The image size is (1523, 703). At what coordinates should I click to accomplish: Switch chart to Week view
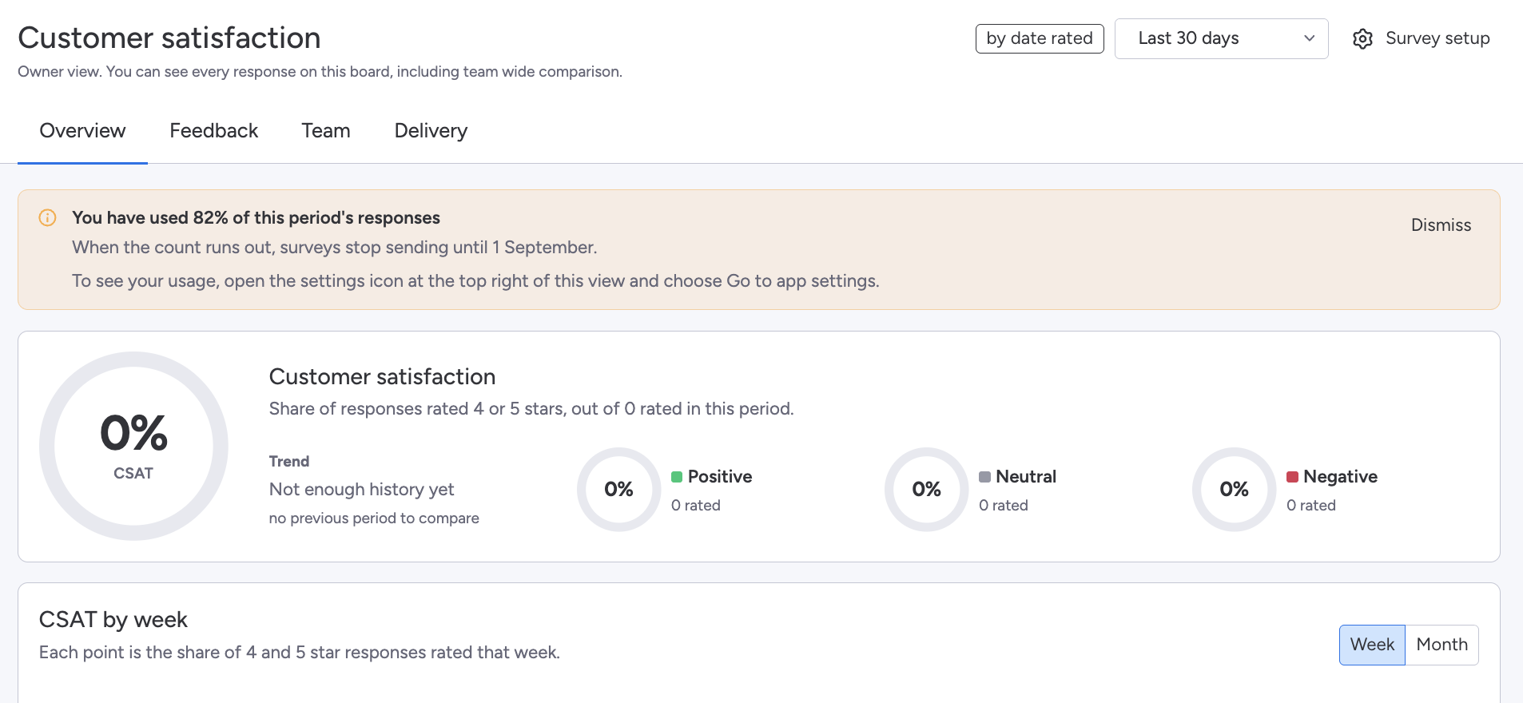[x=1372, y=645]
